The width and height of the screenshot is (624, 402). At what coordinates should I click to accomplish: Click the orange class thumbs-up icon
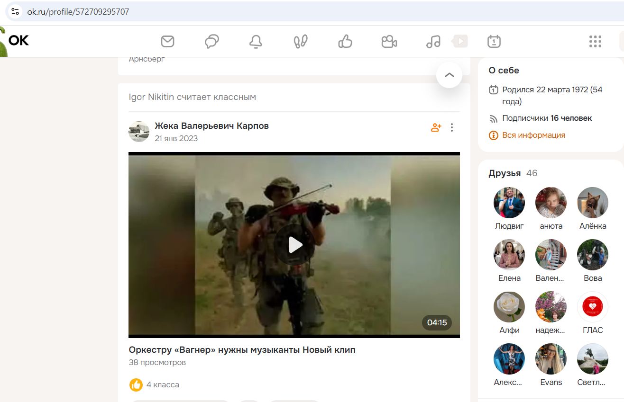tap(136, 384)
